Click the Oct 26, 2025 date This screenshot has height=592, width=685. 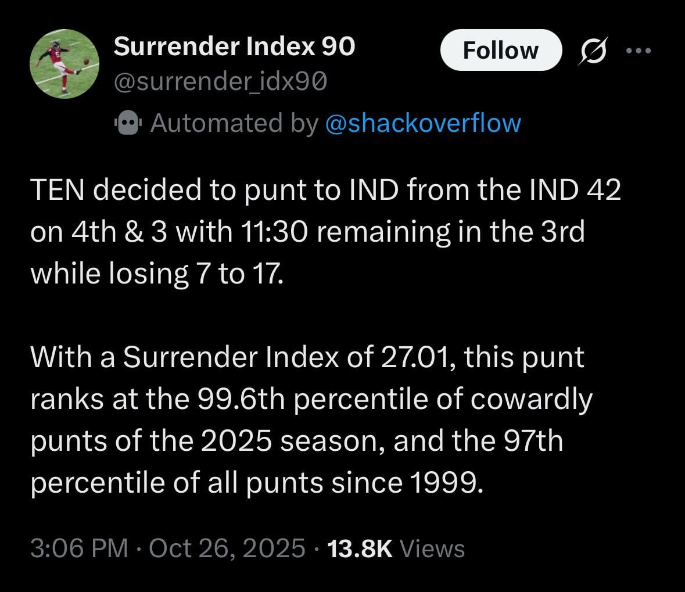point(227,548)
